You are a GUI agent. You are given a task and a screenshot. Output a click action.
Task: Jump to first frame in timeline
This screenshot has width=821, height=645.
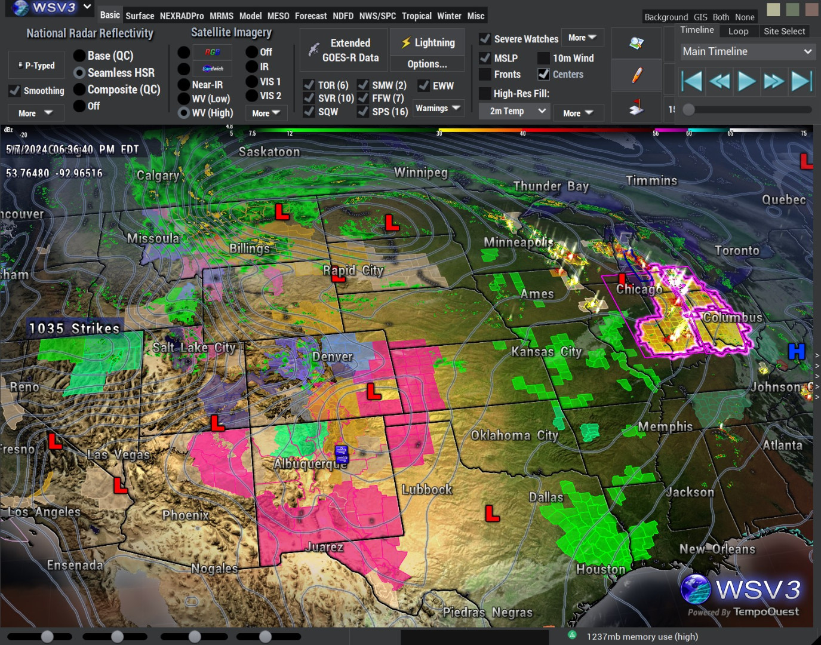click(x=691, y=81)
